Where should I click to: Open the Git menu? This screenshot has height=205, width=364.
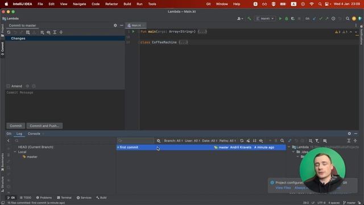tap(208, 4)
